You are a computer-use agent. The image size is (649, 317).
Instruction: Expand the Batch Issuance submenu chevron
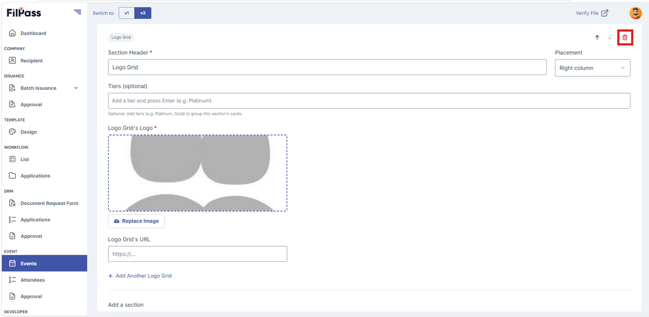[76, 88]
